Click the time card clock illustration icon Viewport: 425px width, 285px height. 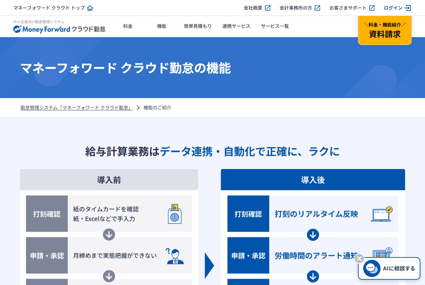click(x=175, y=214)
